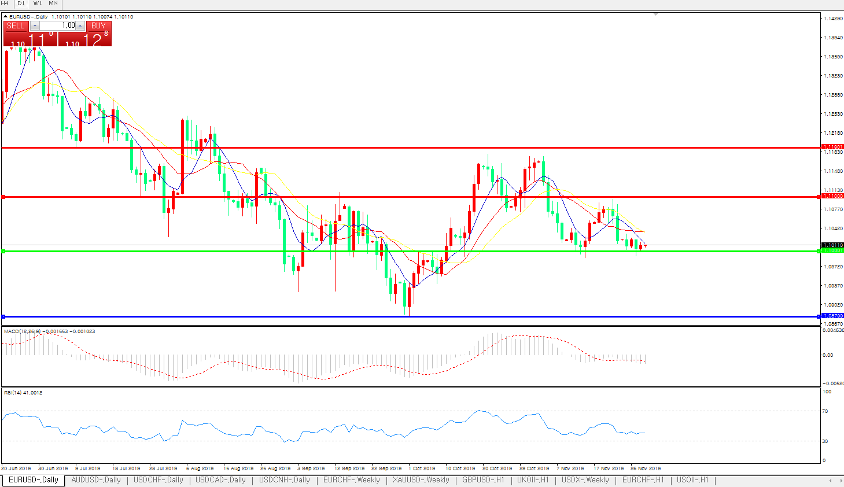Open the GBPUSD-,H1 chart tab
The image size is (844, 487).
[x=483, y=480]
